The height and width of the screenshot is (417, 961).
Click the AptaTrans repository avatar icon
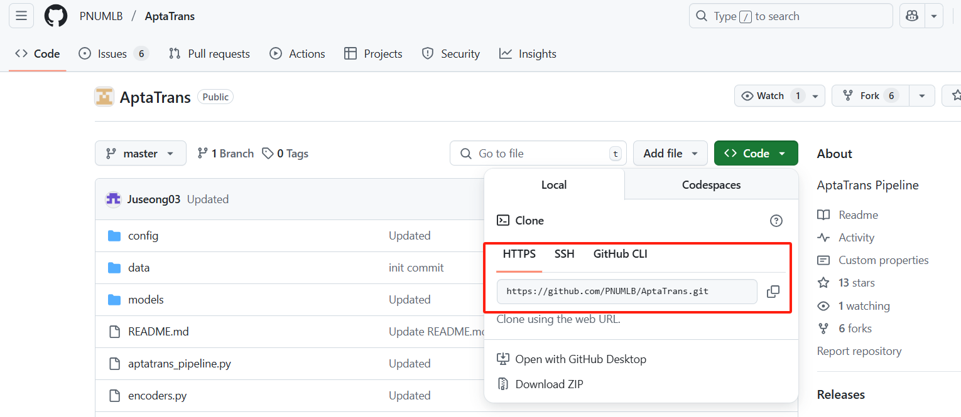click(104, 97)
